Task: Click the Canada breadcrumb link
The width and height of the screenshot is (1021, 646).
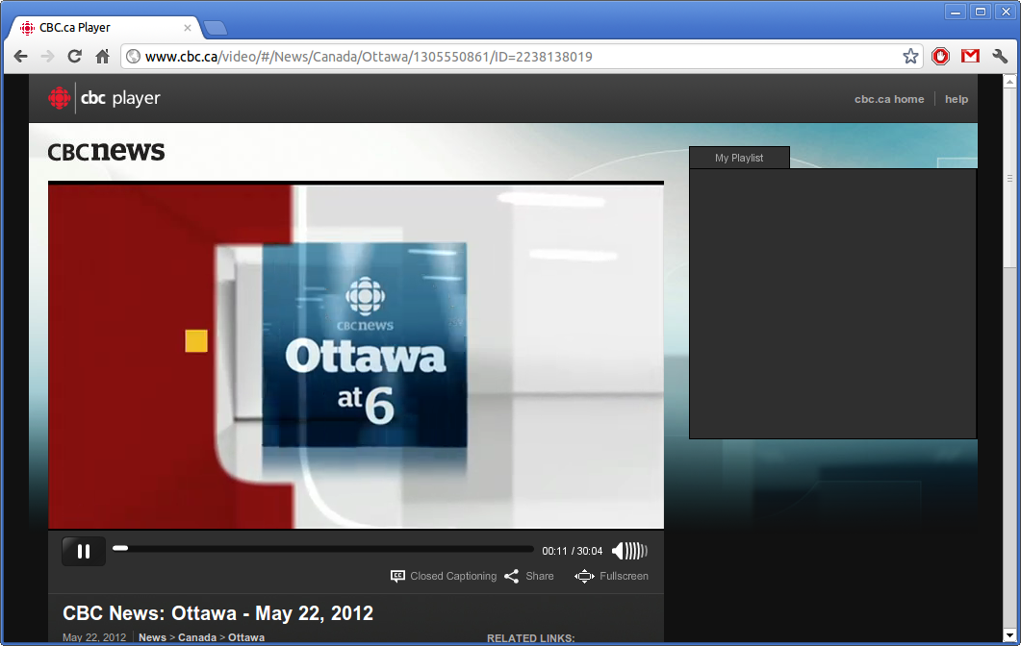Action: [197, 637]
